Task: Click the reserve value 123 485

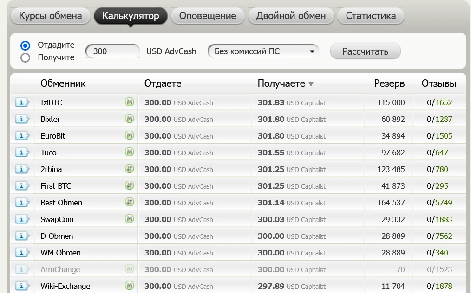Action: (391, 169)
